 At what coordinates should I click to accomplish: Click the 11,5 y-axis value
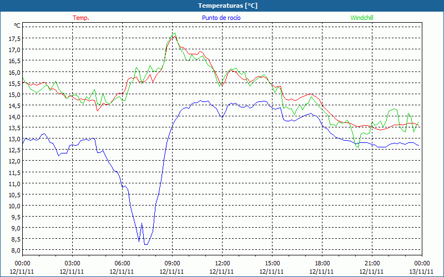tap(14, 173)
